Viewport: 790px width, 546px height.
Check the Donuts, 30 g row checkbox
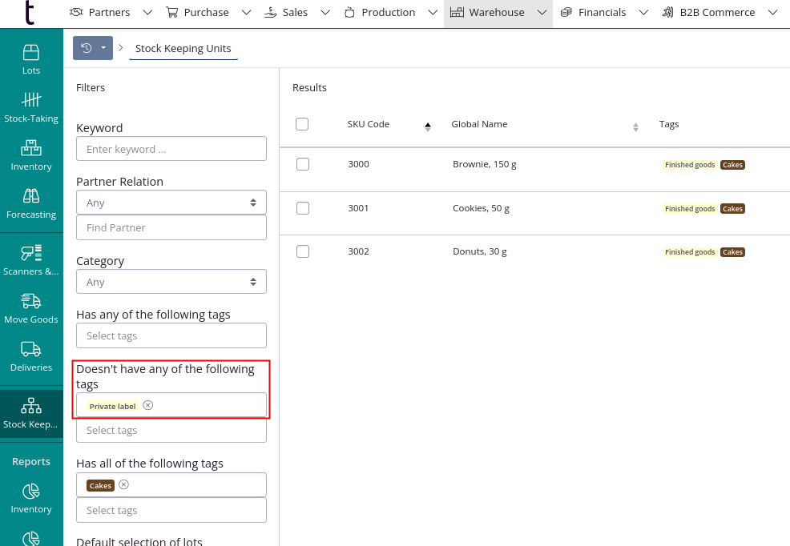302,251
